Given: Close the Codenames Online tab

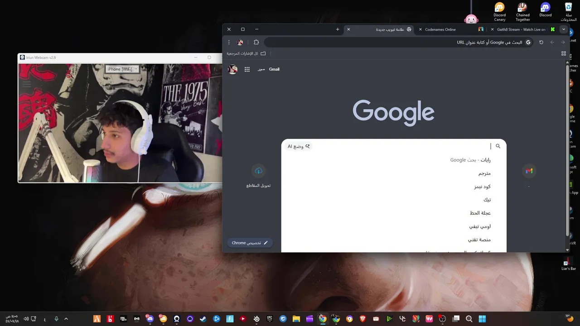Looking at the screenshot, I should (420, 29).
